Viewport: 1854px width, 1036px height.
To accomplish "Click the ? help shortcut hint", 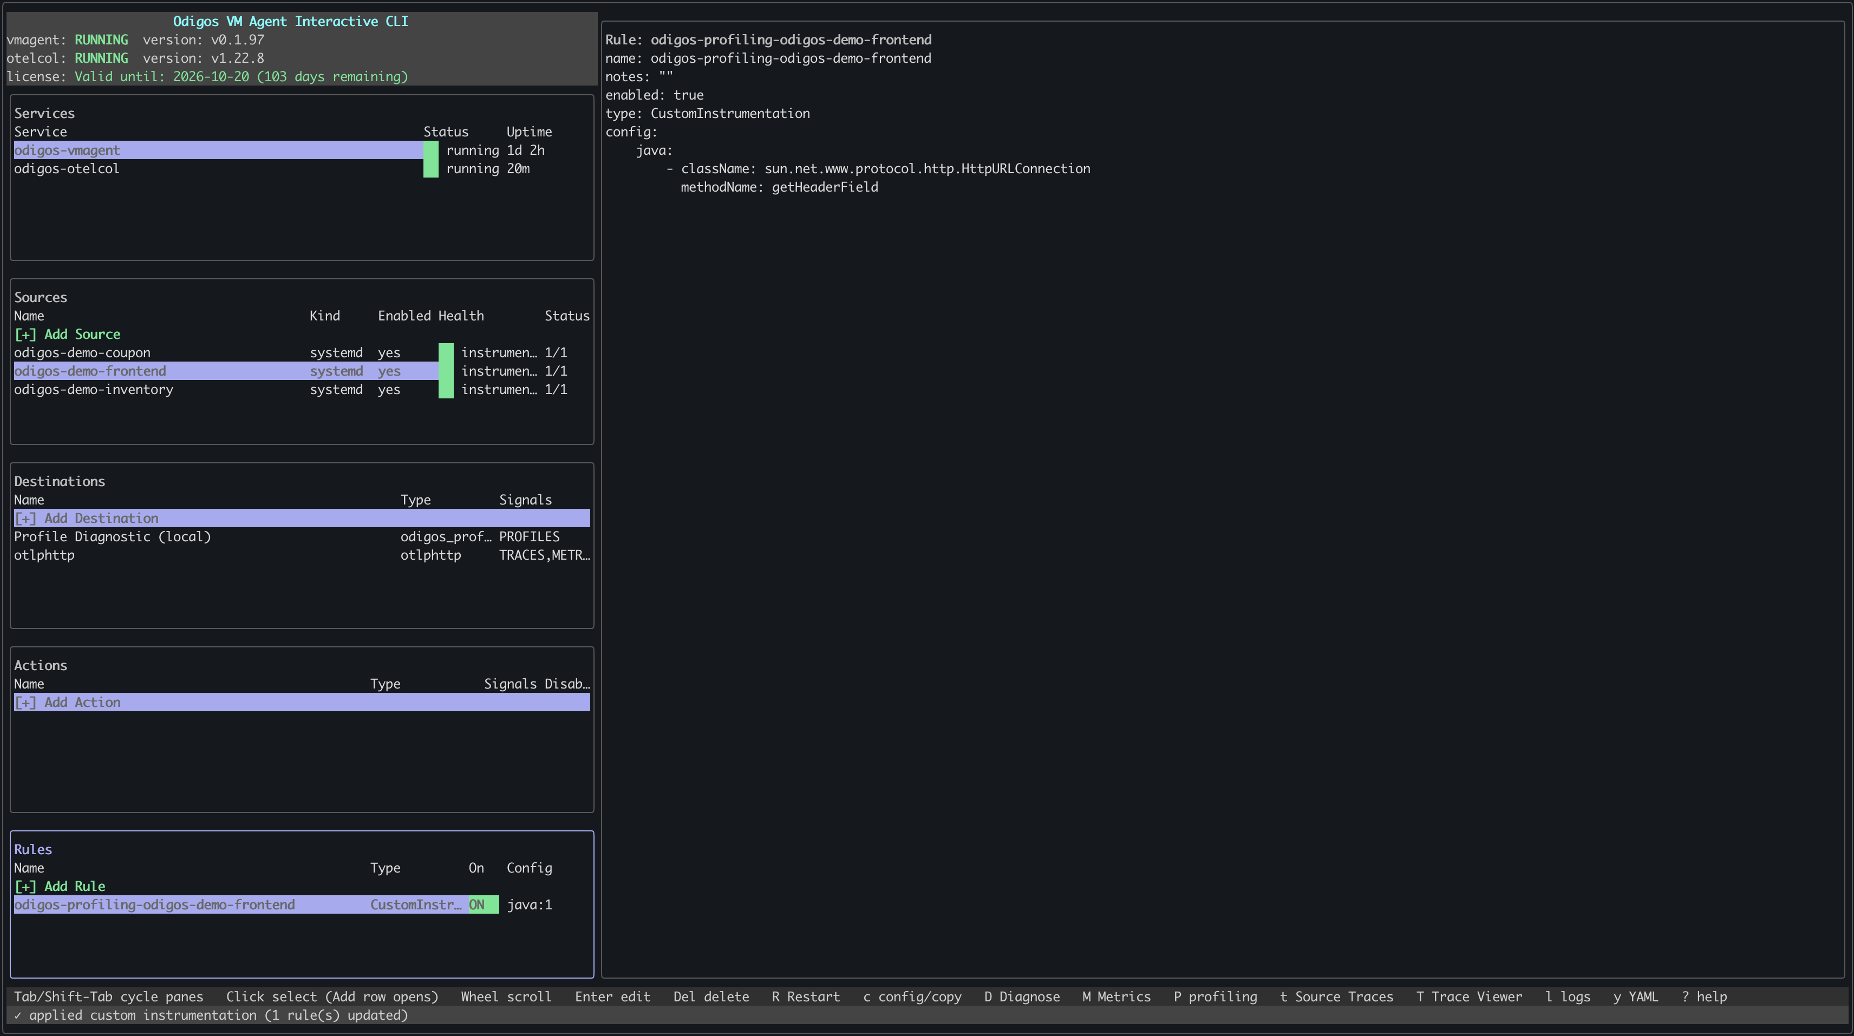I will tap(1703, 997).
